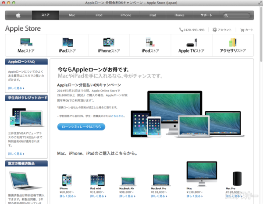Click the vertical page scrollbar
Viewport: 263px width, 204px height.
point(261,35)
